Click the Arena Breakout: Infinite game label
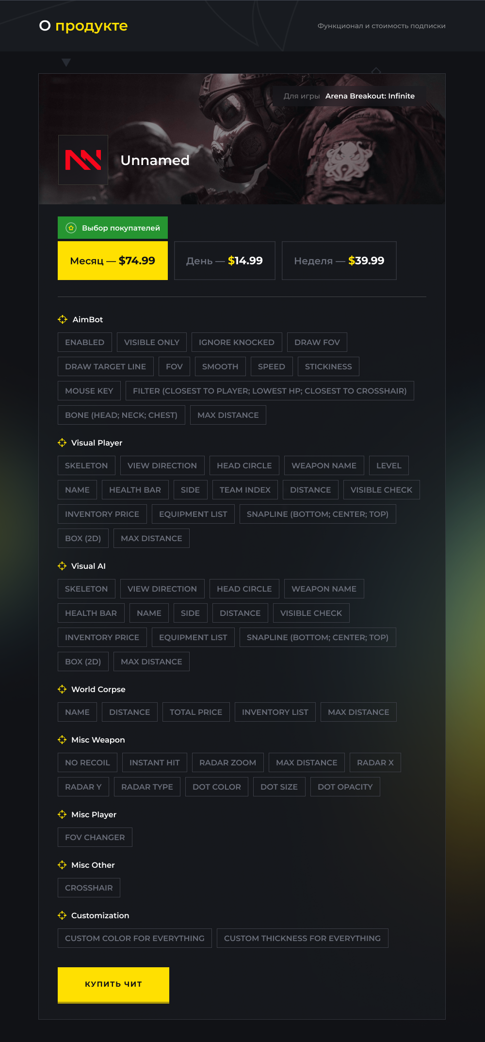 370,96
